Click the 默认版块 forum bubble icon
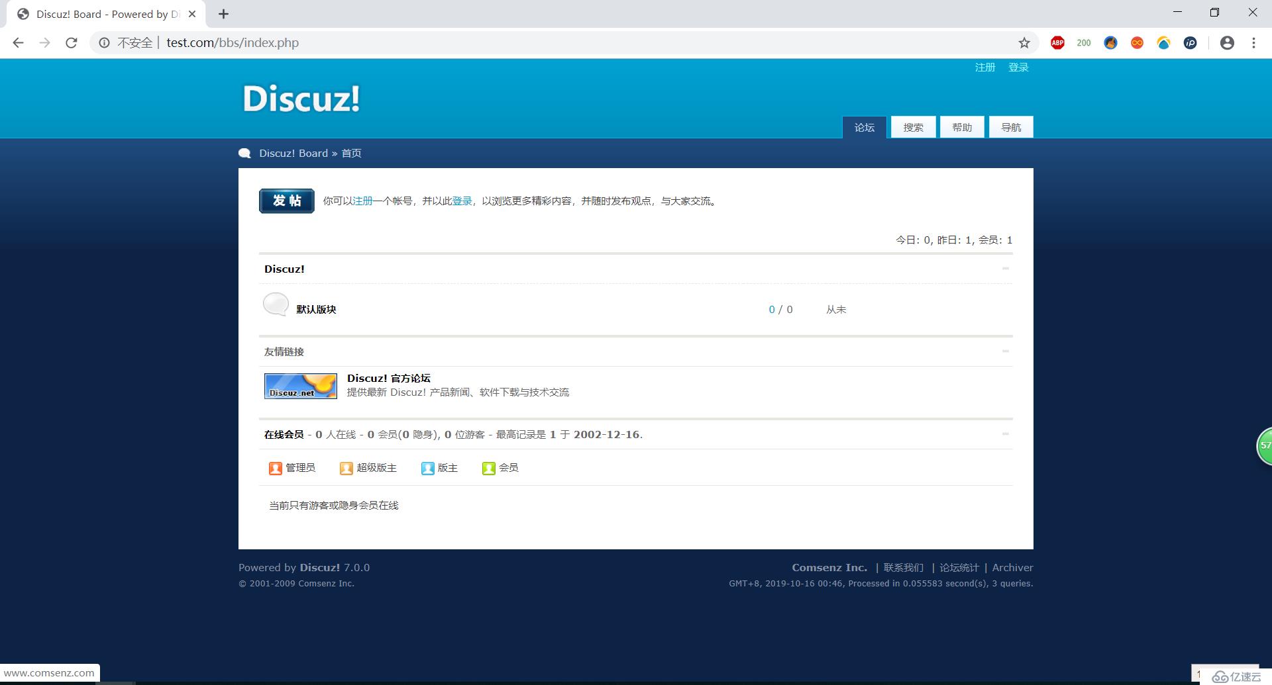The width and height of the screenshot is (1272, 685). [x=276, y=305]
